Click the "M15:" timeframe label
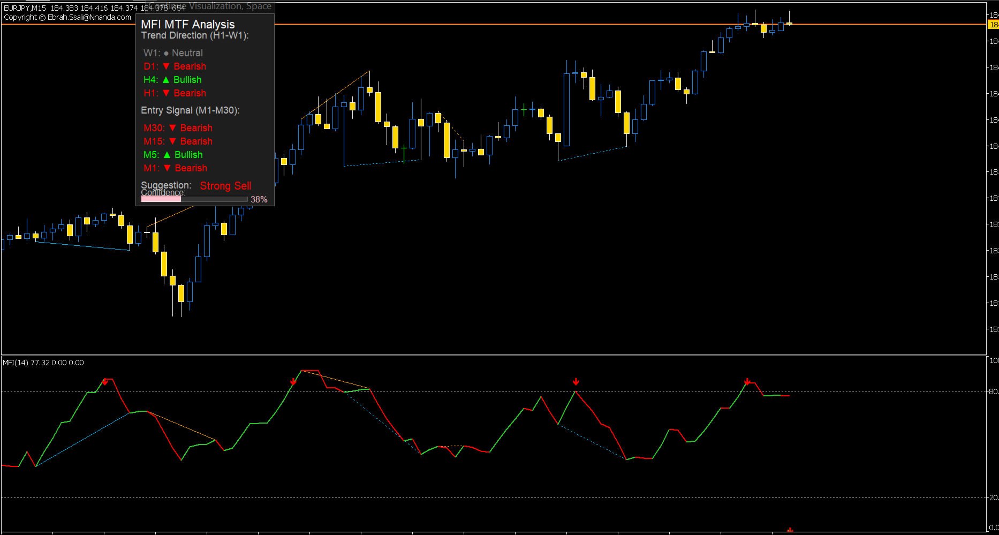Screen dimensions: 999x535 [x=154, y=141]
